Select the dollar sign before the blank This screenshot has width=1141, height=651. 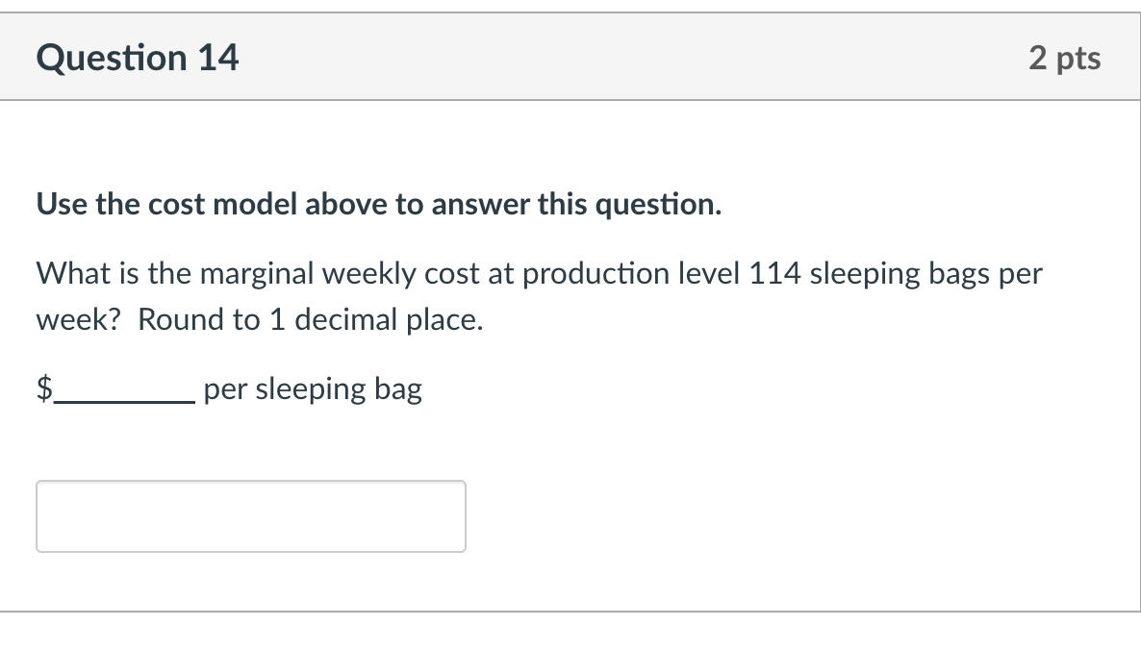point(43,388)
